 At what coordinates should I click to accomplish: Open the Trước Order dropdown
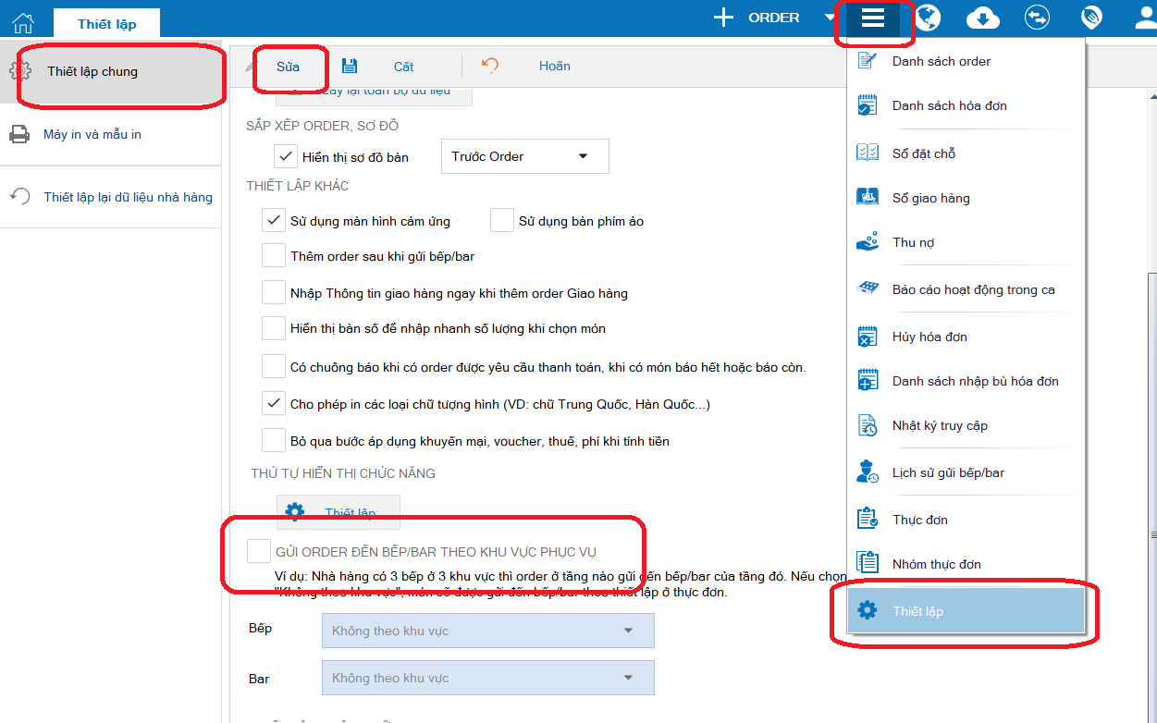(525, 156)
